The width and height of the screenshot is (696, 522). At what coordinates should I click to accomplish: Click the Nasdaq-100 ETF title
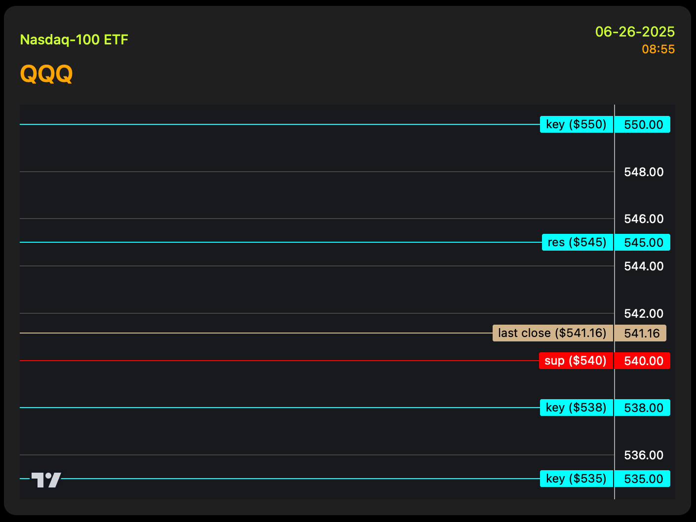(x=74, y=39)
